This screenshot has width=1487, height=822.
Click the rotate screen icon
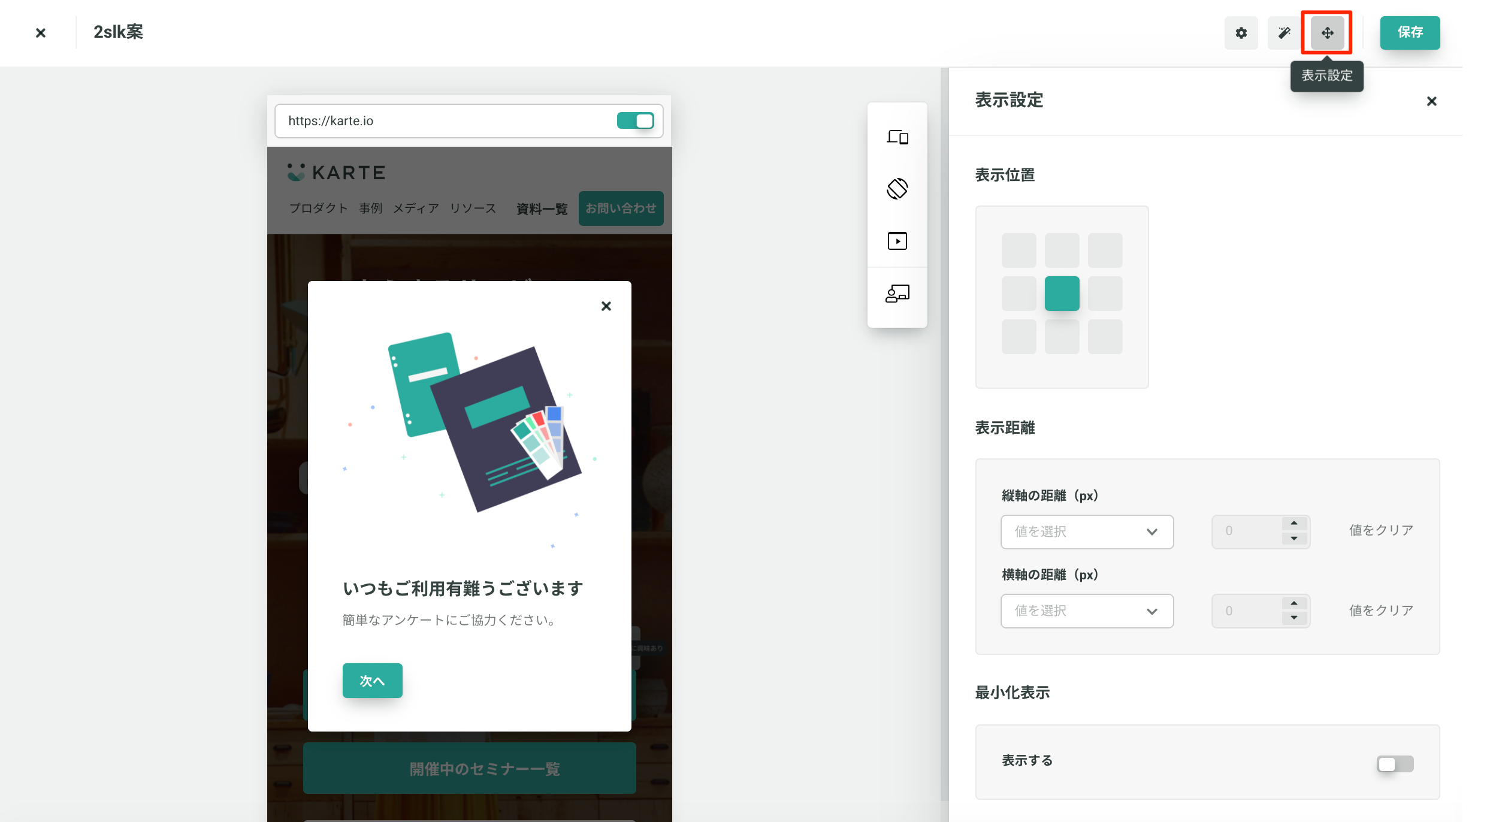tap(897, 189)
